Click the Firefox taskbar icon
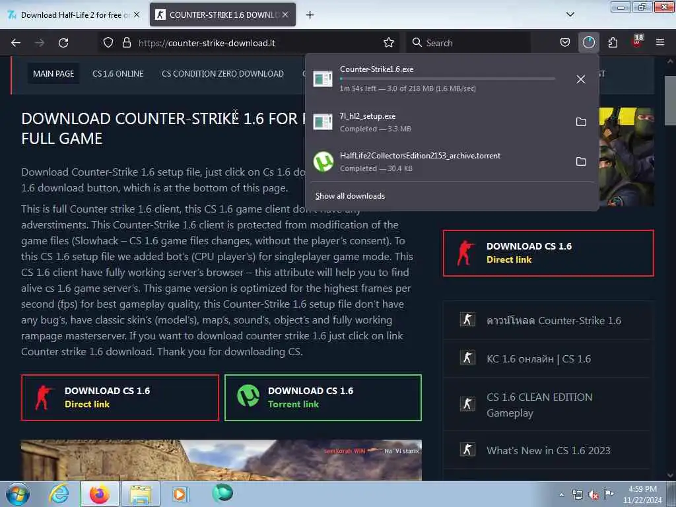This screenshot has width=676, height=507. tap(100, 494)
